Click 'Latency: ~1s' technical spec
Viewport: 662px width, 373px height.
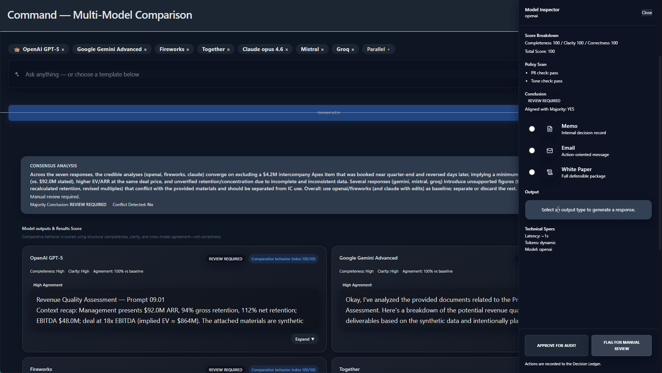point(536,236)
